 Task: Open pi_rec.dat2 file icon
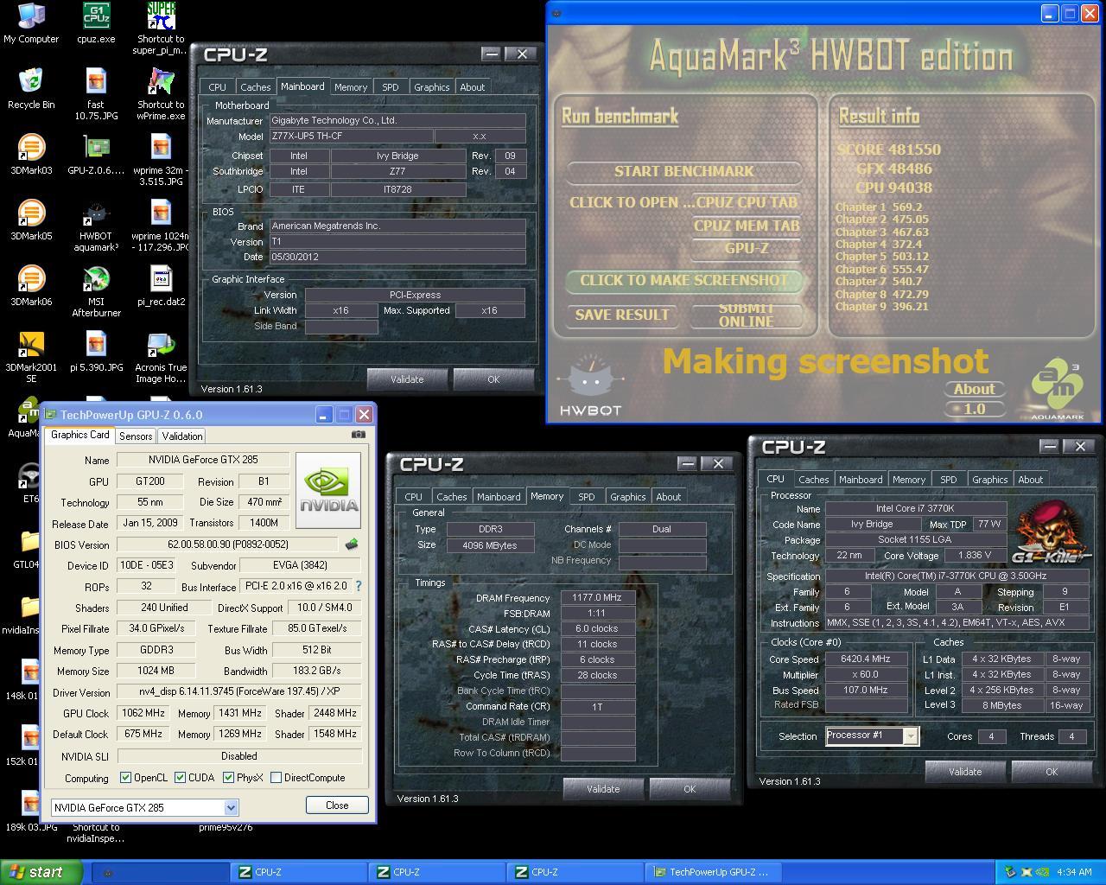point(161,286)
